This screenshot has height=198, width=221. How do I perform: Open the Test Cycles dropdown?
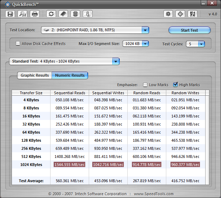201,44
